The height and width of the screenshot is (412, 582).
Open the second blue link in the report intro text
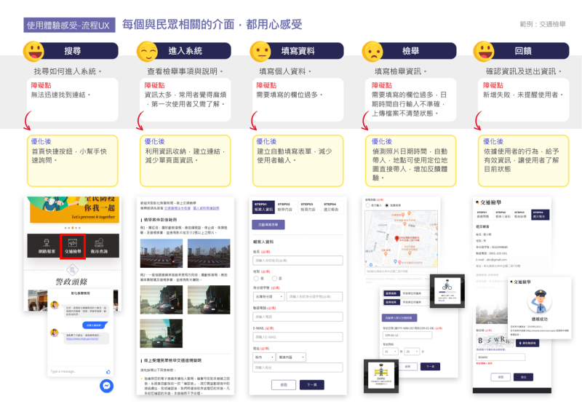pos(206,208)
